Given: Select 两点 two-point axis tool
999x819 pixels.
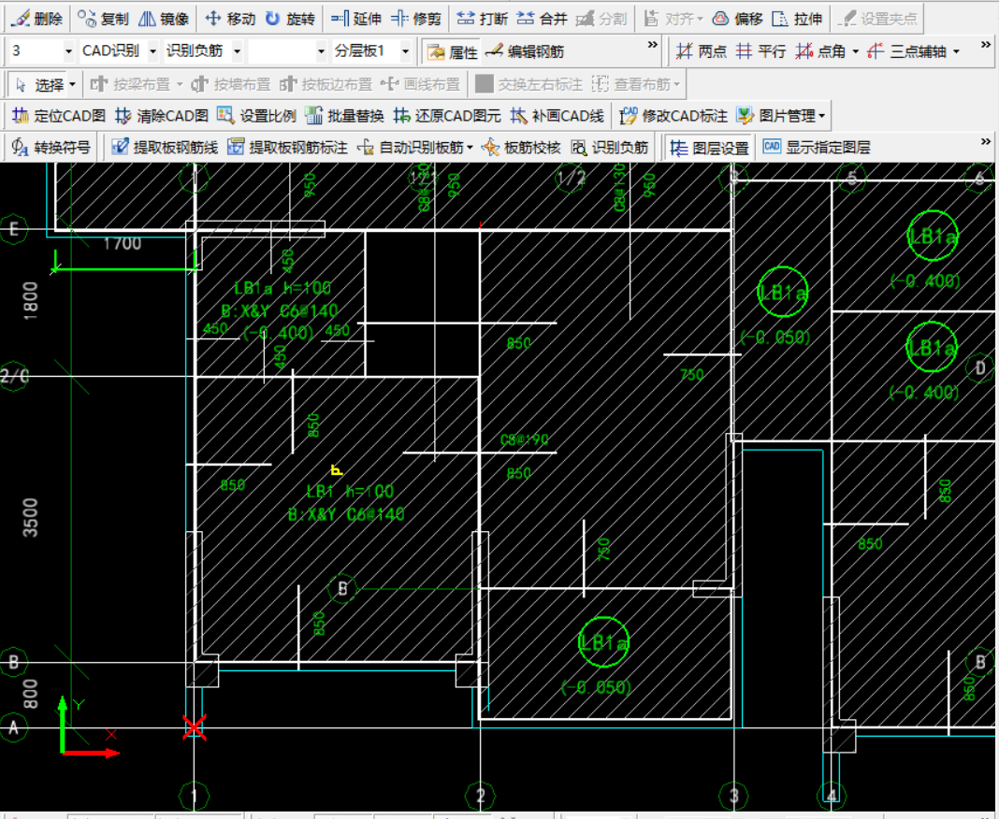Looking at the screenshot, I should pos(701,50).
